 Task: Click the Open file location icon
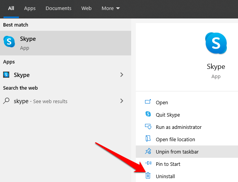(x=148, y=139)
